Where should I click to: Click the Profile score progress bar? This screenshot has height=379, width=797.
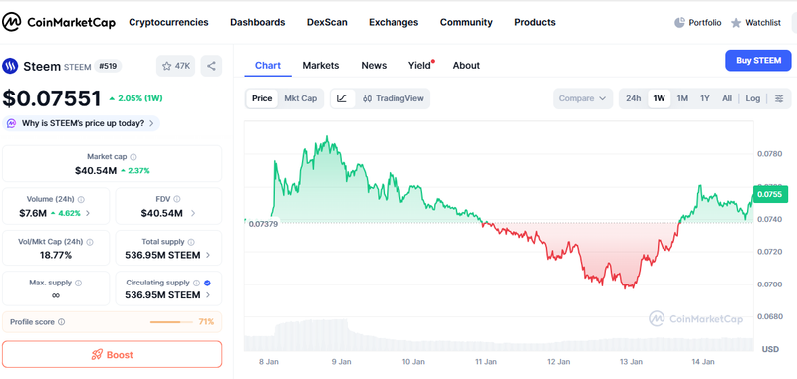point(171,322)
